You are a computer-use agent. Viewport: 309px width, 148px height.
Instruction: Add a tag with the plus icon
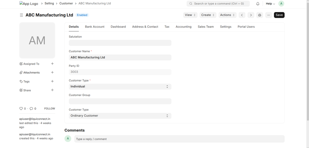click(52, 81)
